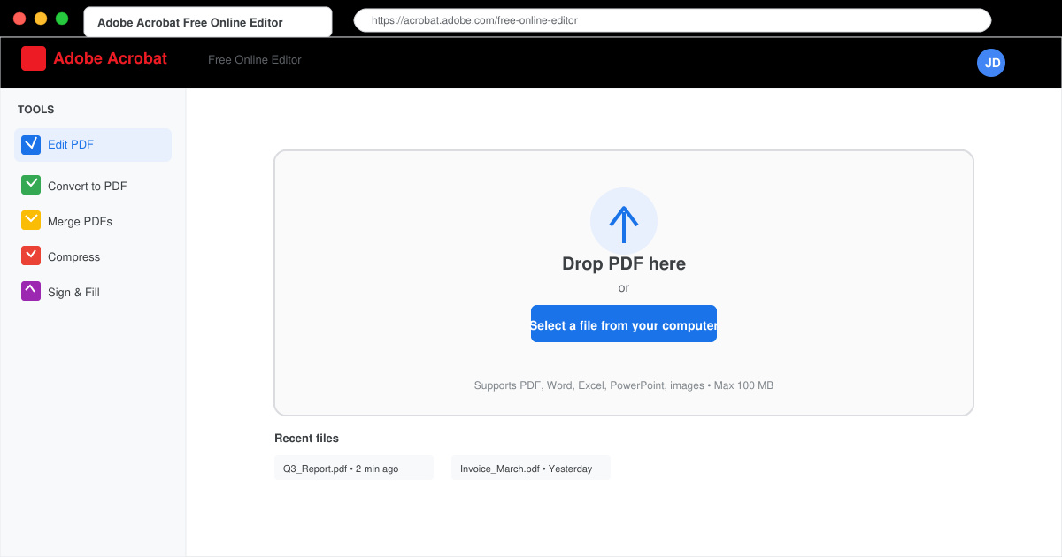Screen dimensions: 1062x557
Task: Select the Edit PDF menu label
Action: [x=71, y=145]
